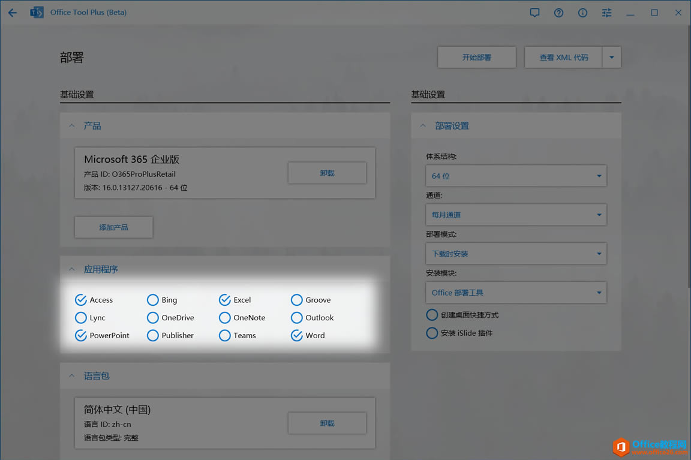Click the back arrow icon

12,12
